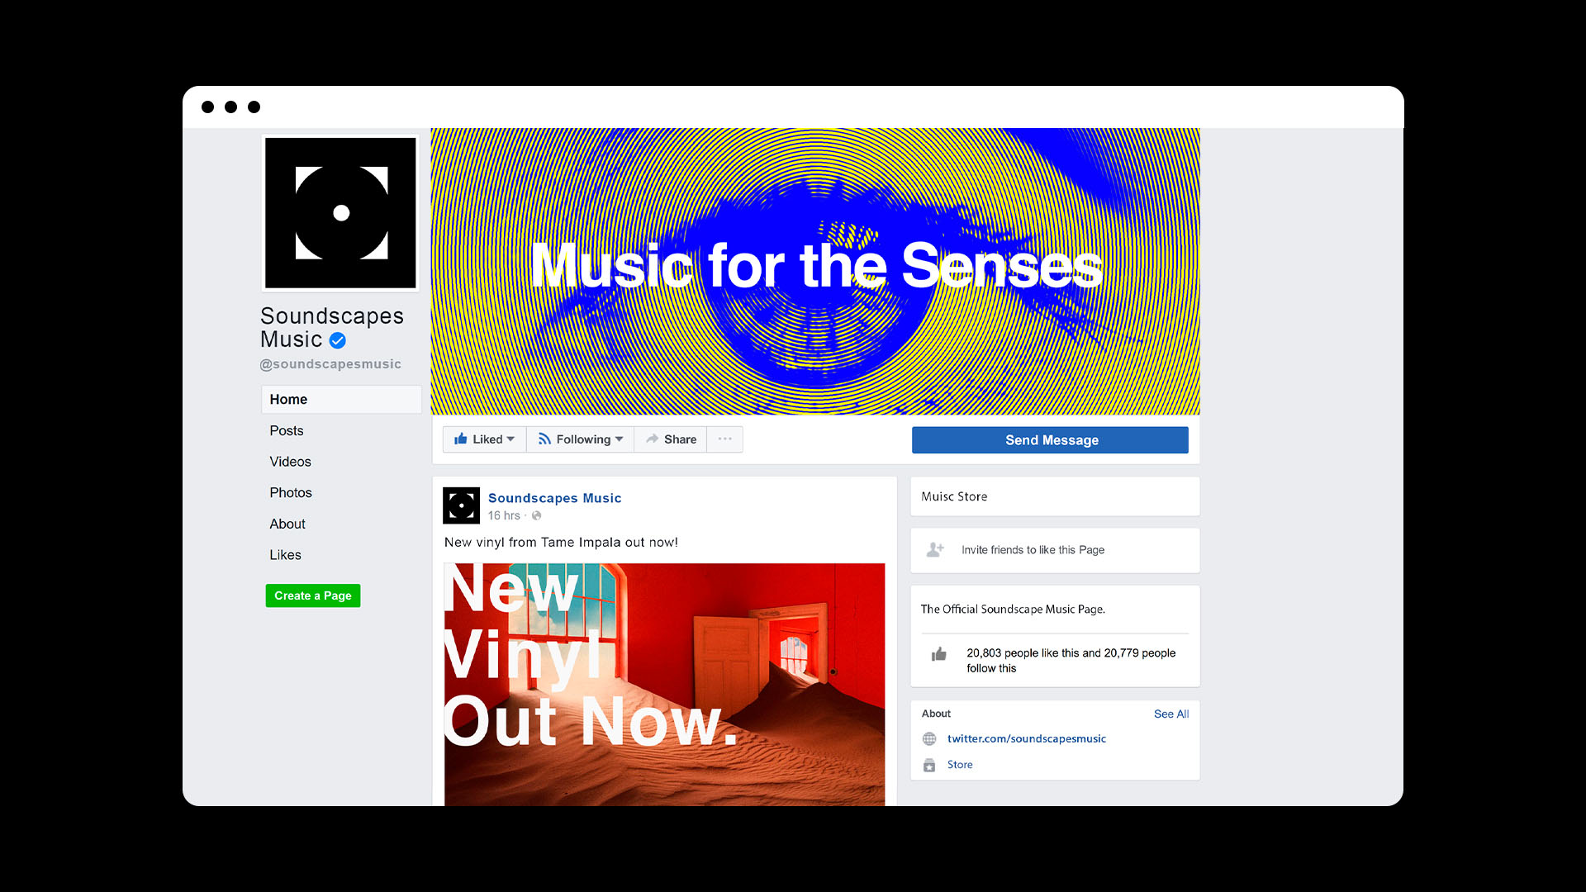Click the Share arrow icon

[653, 439]
